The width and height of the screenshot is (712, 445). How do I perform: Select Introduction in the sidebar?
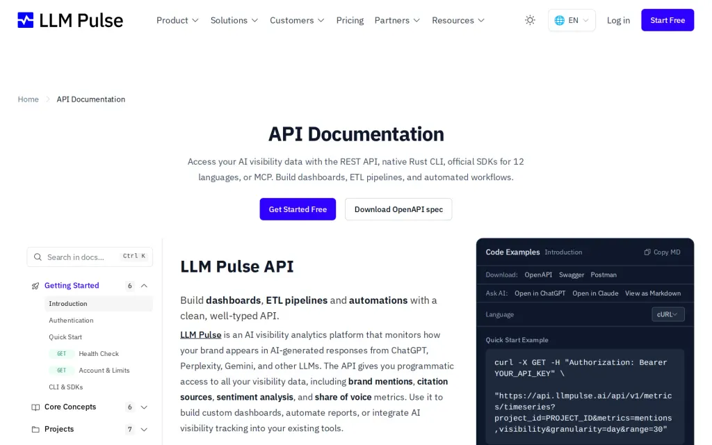tap(99, 304)
